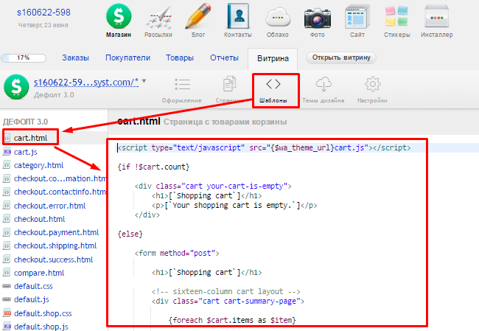The width and height of the screenshot is (479, 331).
Task: Click the file icon beside category.html
Action: [7, 165]
